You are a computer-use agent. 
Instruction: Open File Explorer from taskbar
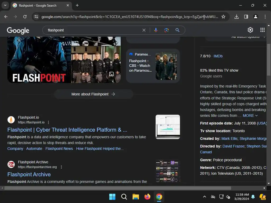pyautogui.click(x=136, y=197)
